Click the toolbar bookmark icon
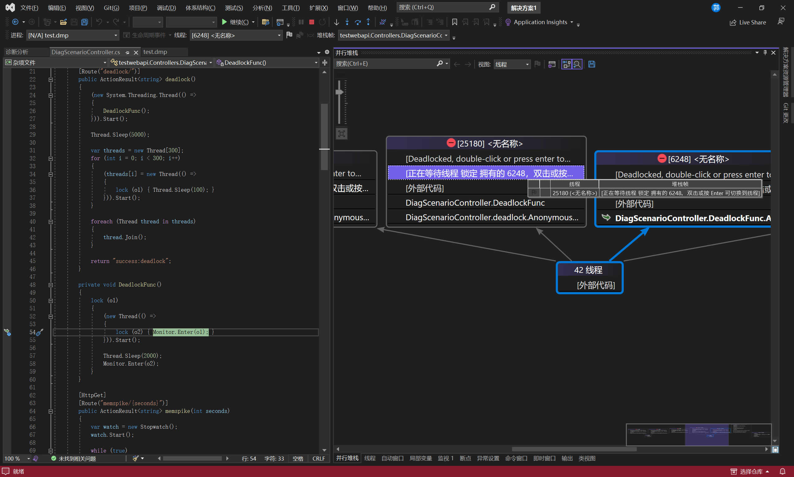 (454, 22)
